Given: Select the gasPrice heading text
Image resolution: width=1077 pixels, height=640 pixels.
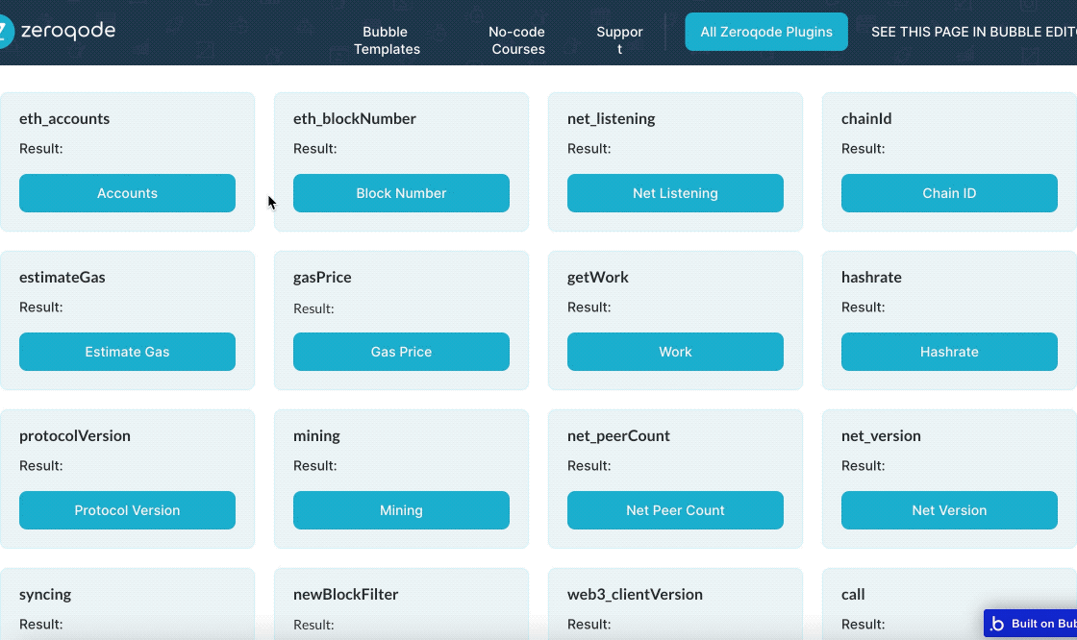Looking at the screenshot, I should point(322,277).
